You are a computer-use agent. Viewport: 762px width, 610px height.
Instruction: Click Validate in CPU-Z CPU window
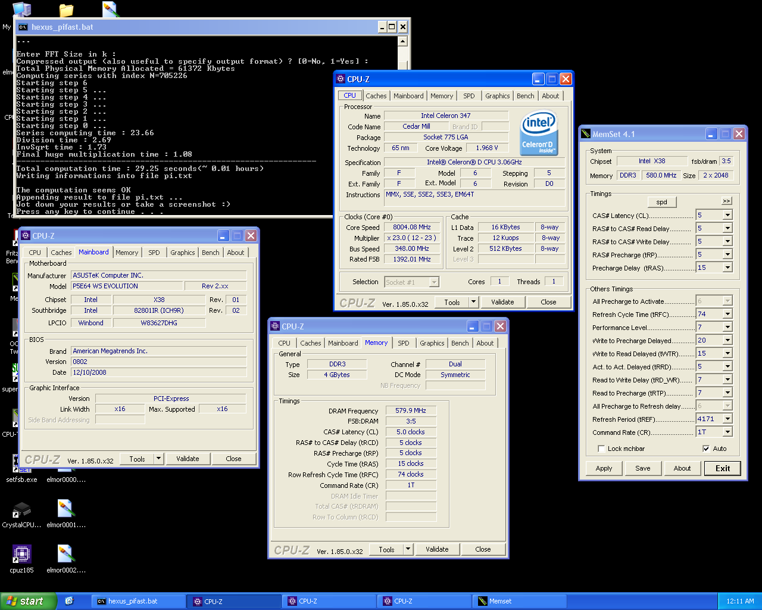coord(502,302)
